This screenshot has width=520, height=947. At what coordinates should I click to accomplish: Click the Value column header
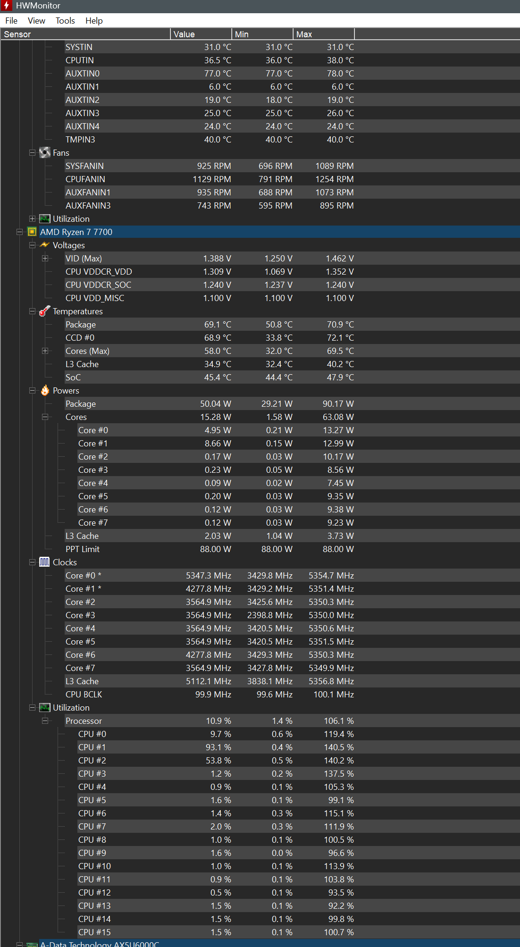coord(201,34)
